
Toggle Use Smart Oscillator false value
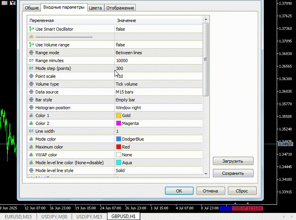pos(158,29)
